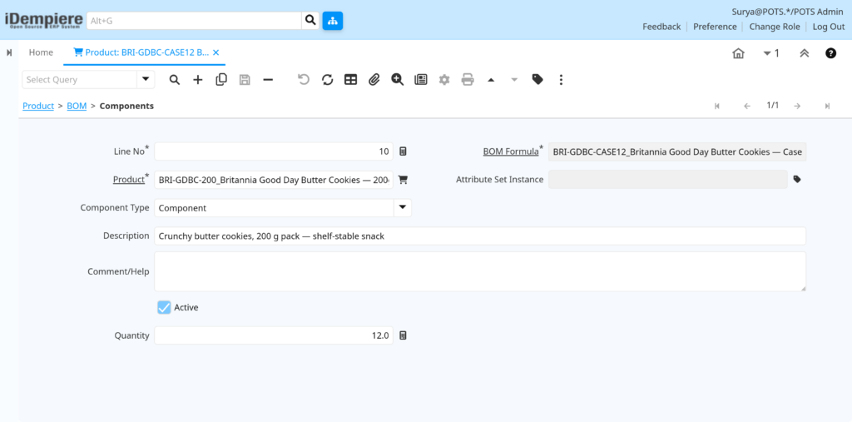Click the Components breadcrumb text
This screenshot has height=422, width=852.
pyautogui.click(x=126, y=106)
